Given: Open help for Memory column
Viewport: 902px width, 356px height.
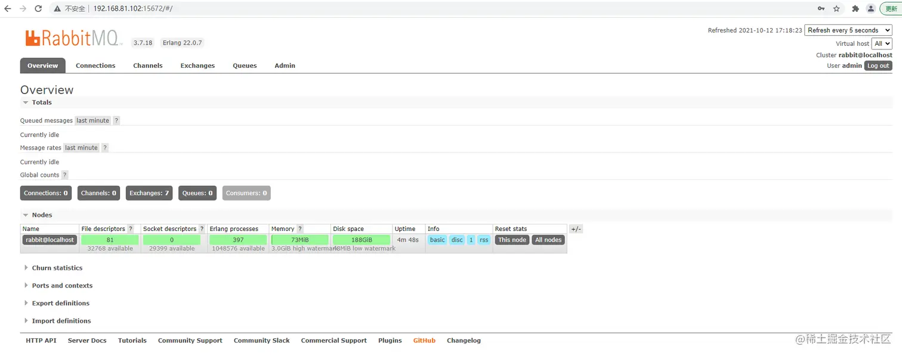Looking at the screenshot, I should 300,229.
